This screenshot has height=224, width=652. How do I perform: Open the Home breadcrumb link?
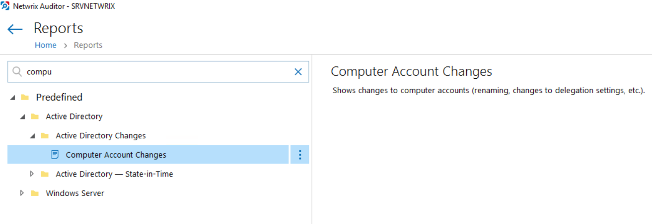pyautogui.click(x=46, y=45)
